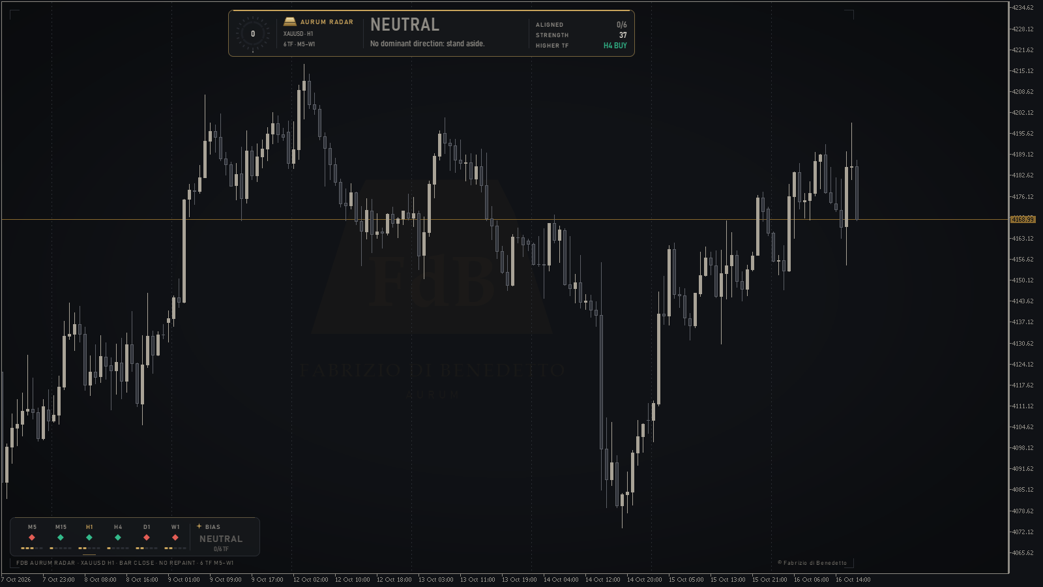
Task: Click the green diamond under M15
Action: 61,537
